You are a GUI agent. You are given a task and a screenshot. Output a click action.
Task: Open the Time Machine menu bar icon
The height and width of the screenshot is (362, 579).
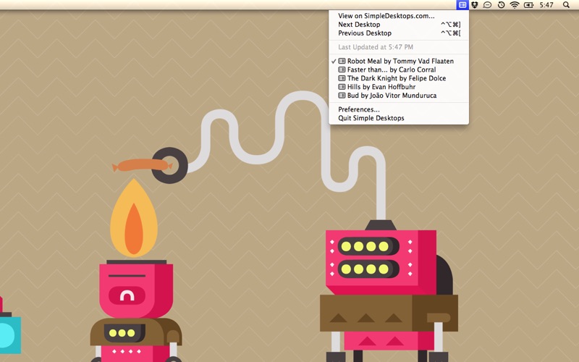pos(501,5)
